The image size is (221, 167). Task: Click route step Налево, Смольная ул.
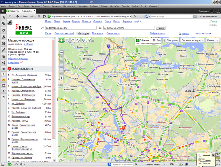click(x=23, y=91)
